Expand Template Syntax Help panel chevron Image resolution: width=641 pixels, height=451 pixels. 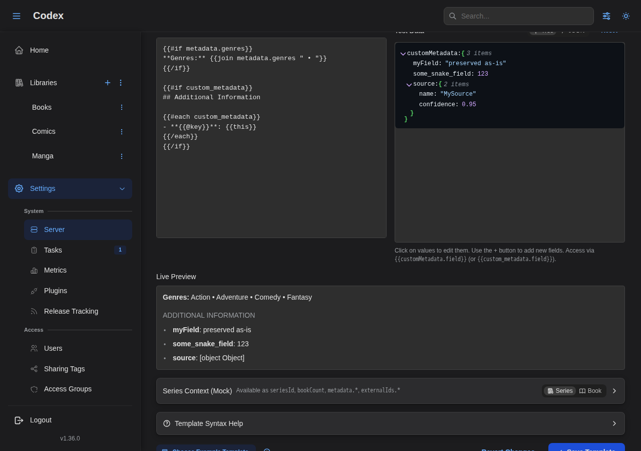coord(614,423)
